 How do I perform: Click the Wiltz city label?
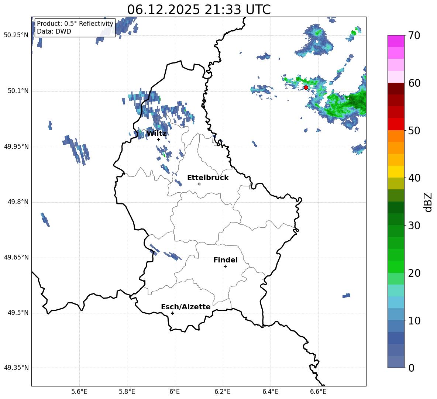(x=156, y=134)
